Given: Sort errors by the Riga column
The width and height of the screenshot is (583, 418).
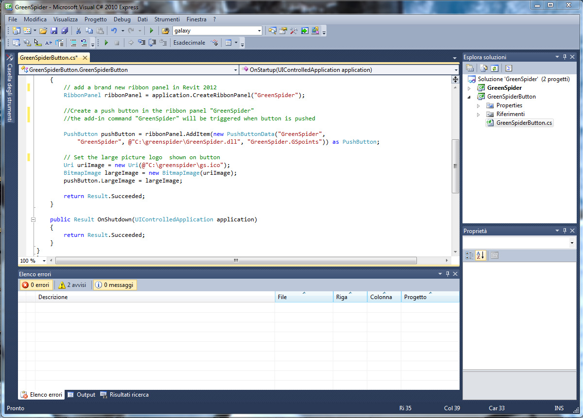Looking at the screenshot, I should pos(350,297).
